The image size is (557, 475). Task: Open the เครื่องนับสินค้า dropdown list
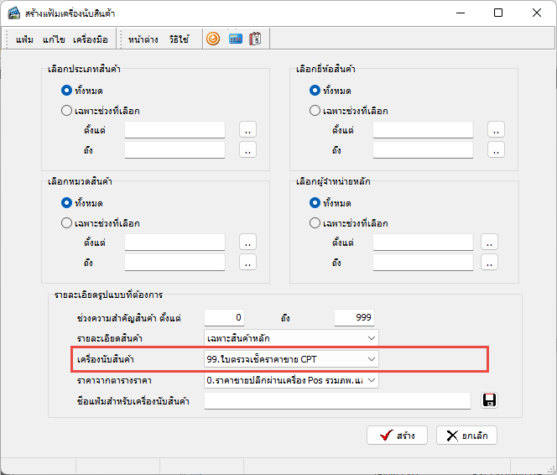371,359
